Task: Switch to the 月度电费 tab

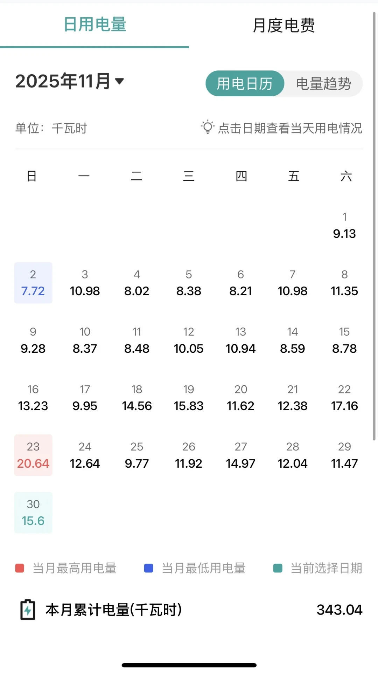Action: click(x=283, y=25)
